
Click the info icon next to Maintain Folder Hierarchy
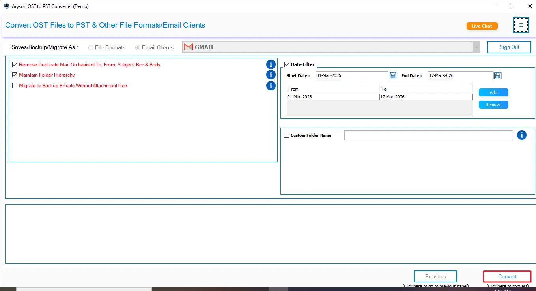[271, 75]
